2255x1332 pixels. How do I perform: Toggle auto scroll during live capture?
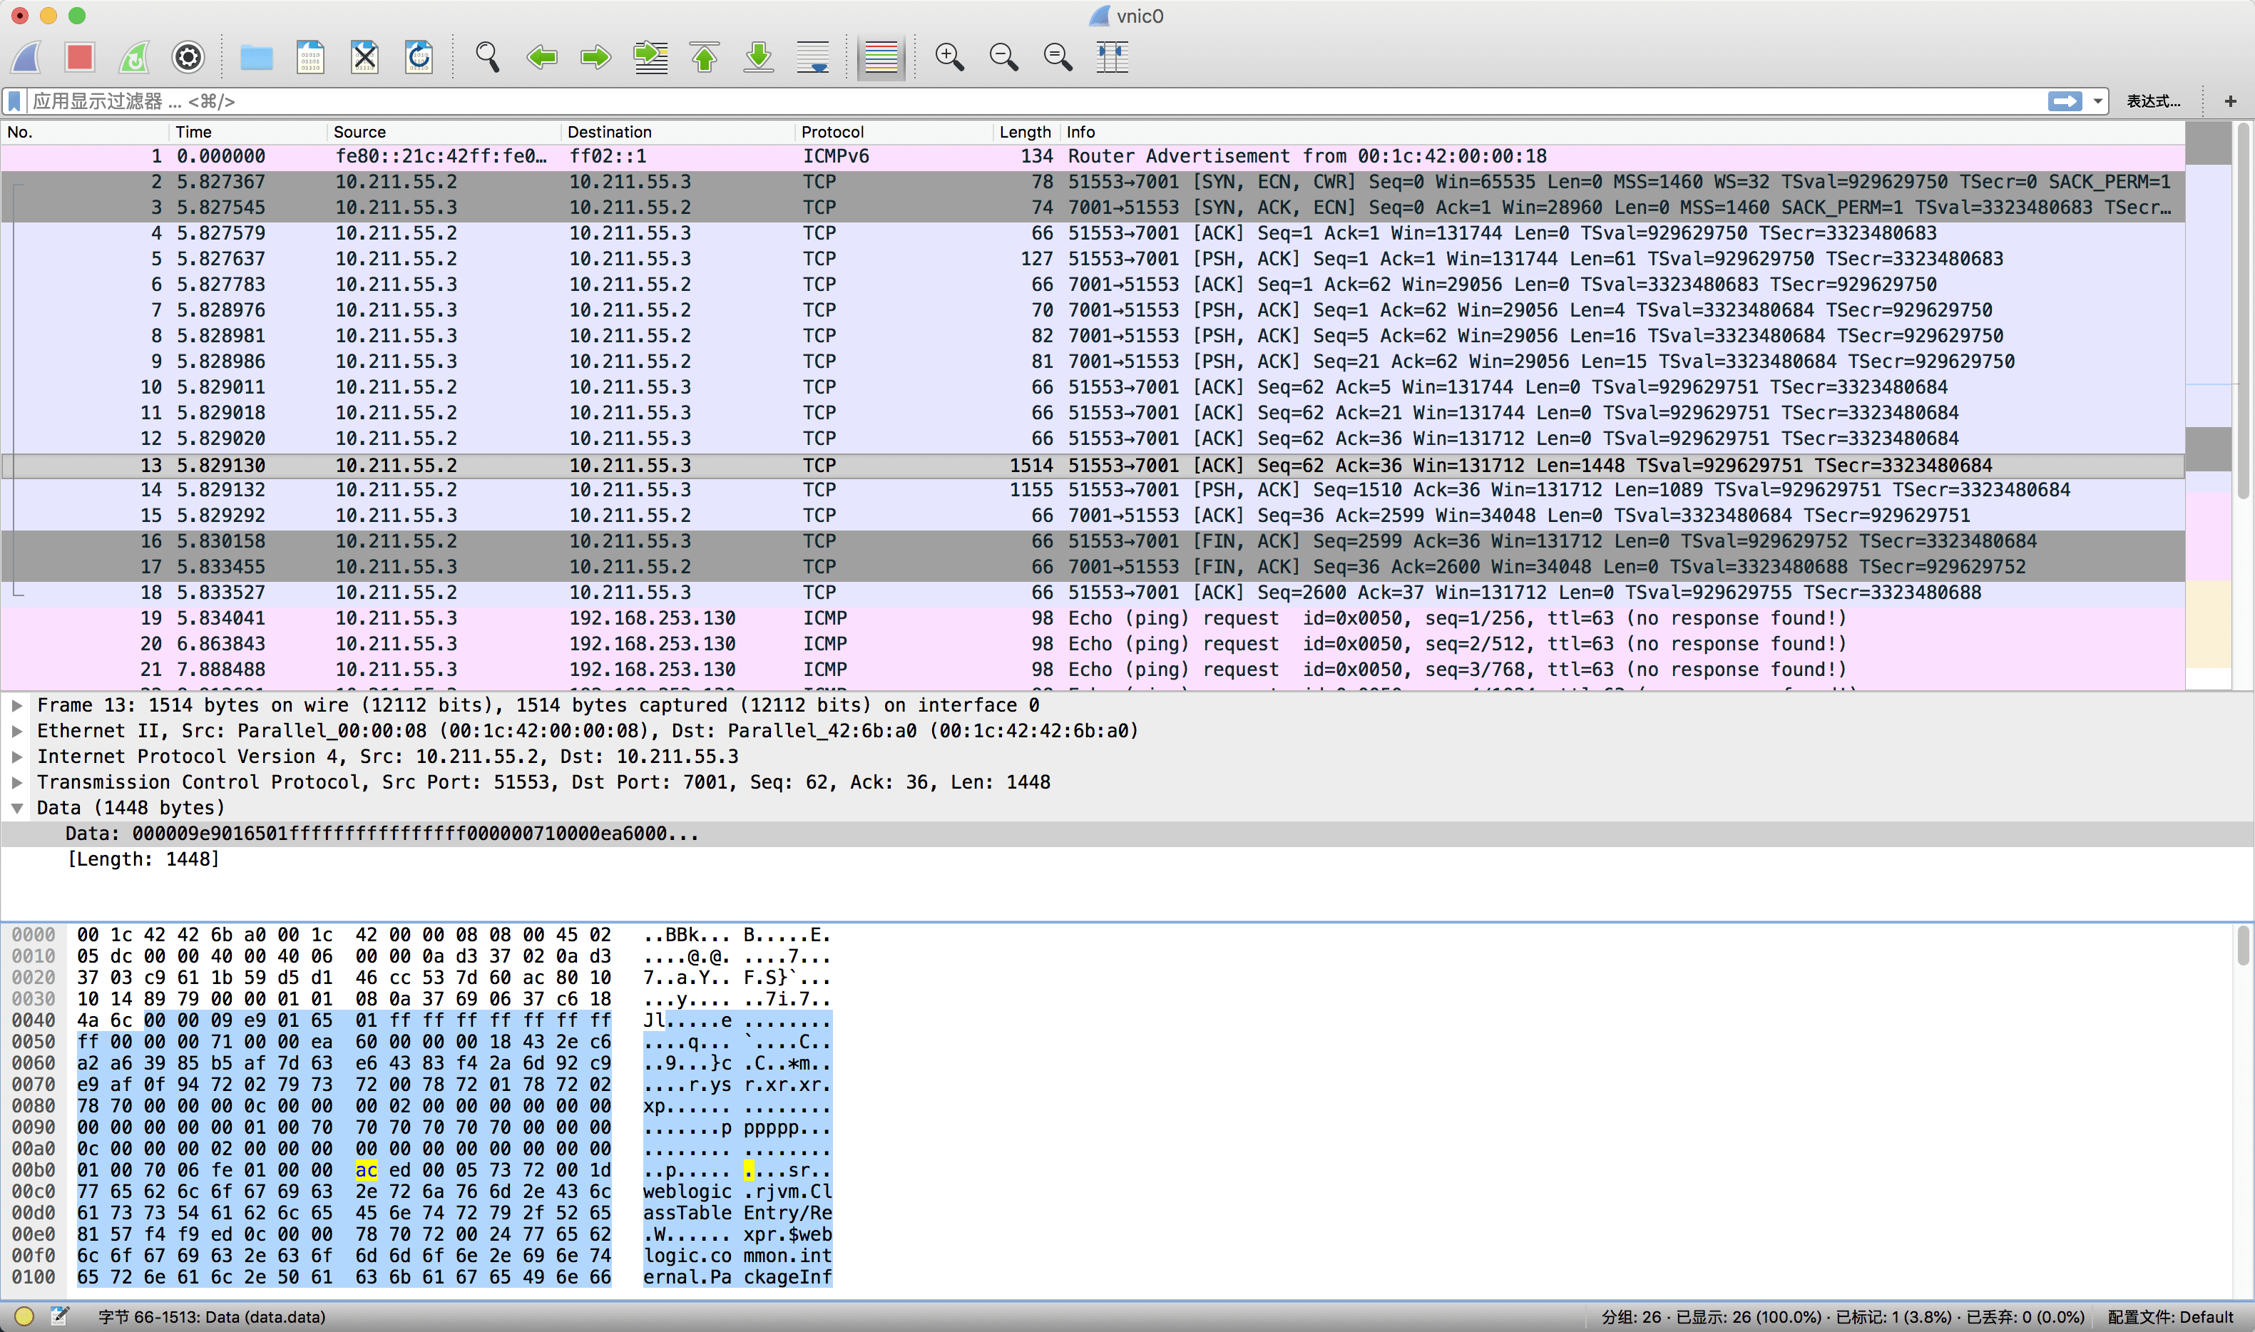[812, 58]
